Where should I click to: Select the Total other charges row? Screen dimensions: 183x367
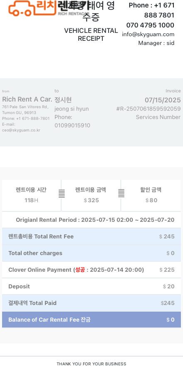(x=91, y=253)
